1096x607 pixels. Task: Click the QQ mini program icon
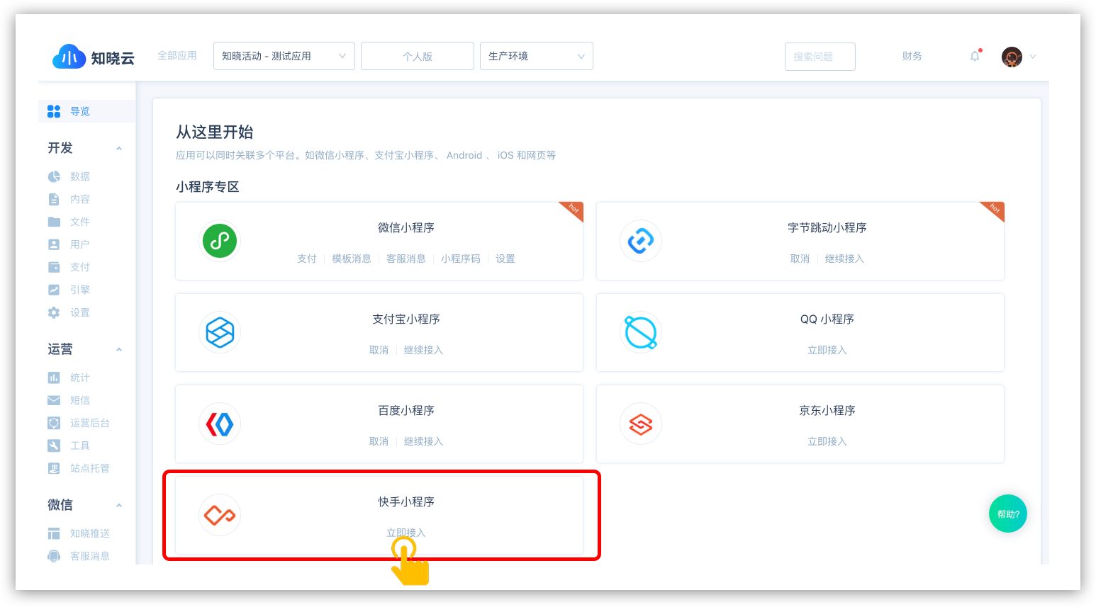pos(641,332)
